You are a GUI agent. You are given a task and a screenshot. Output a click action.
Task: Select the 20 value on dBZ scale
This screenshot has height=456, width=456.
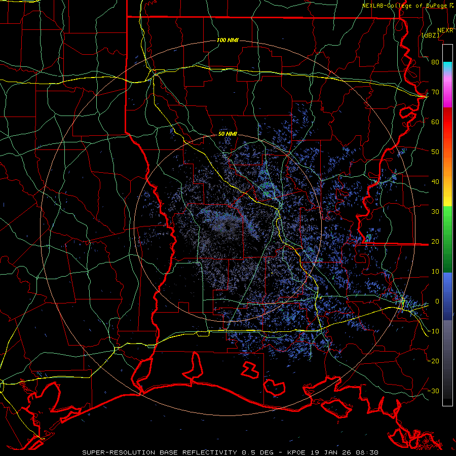(x=435, y=242)
